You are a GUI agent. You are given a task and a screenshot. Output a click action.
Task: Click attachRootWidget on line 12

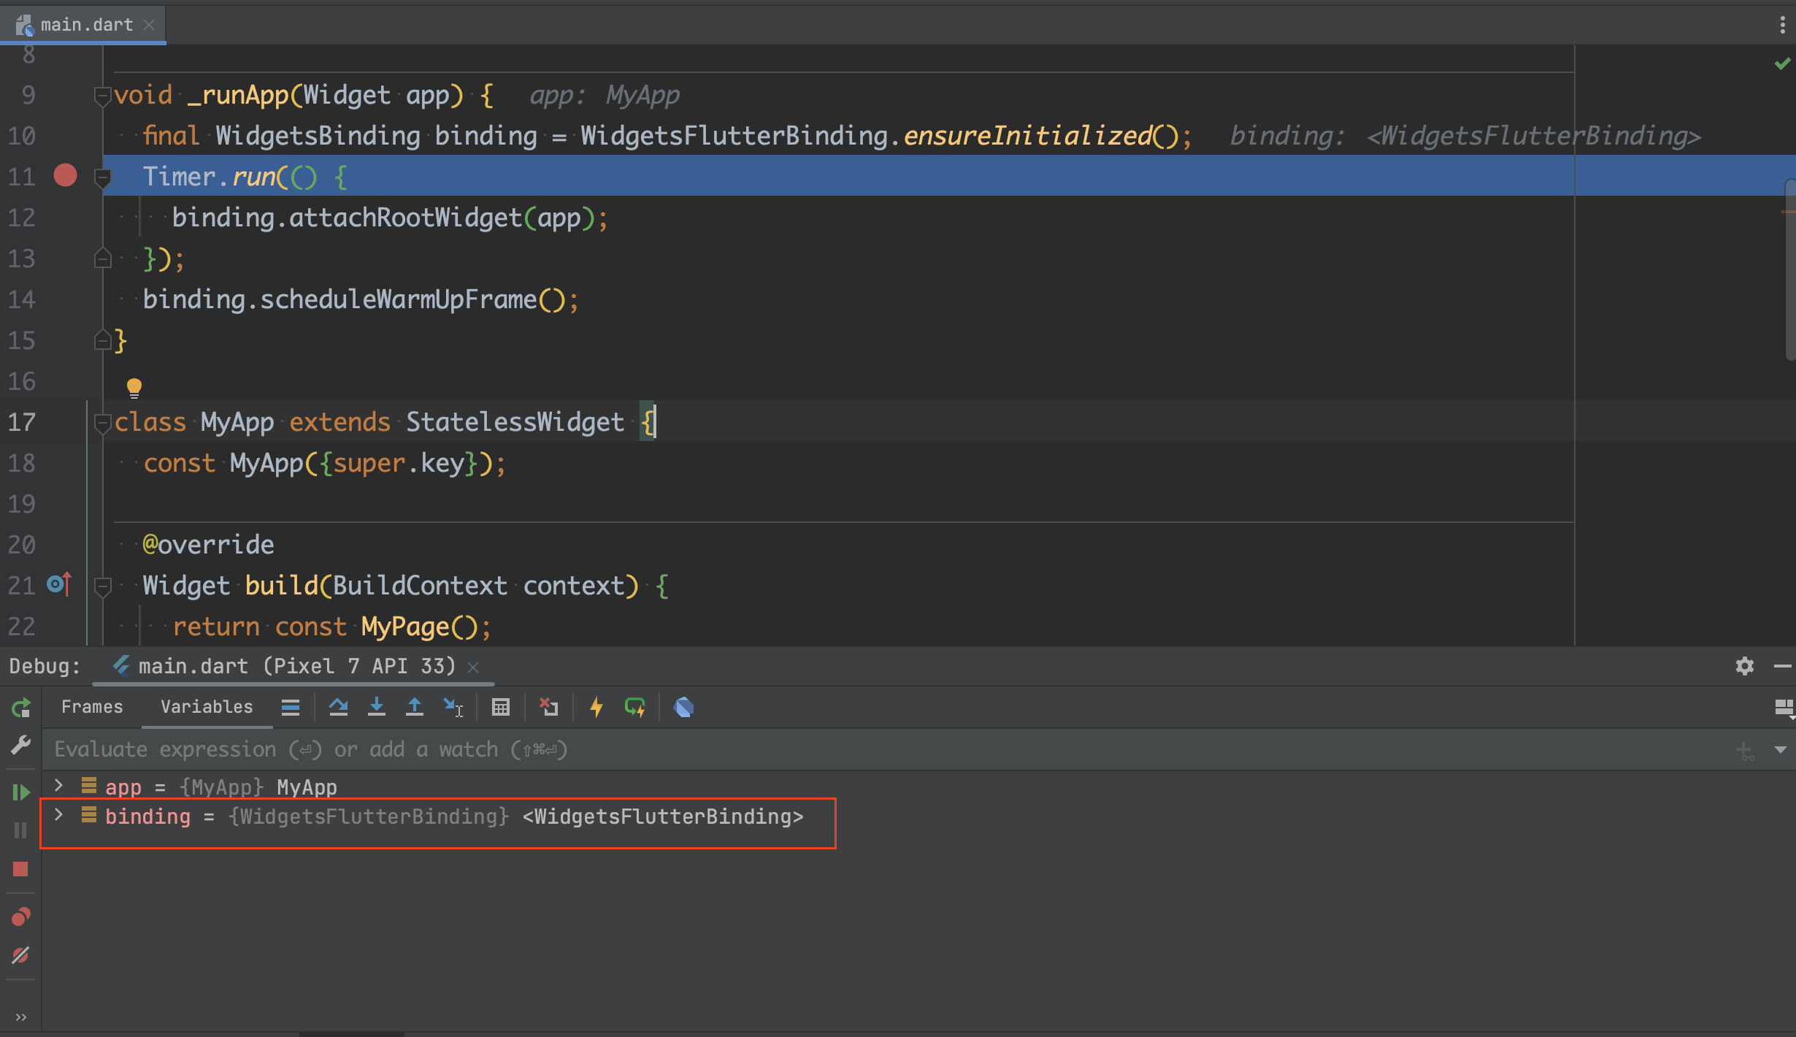[405, 218]
